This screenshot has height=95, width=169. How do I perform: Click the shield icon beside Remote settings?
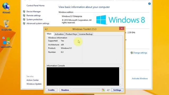(24, 16)
